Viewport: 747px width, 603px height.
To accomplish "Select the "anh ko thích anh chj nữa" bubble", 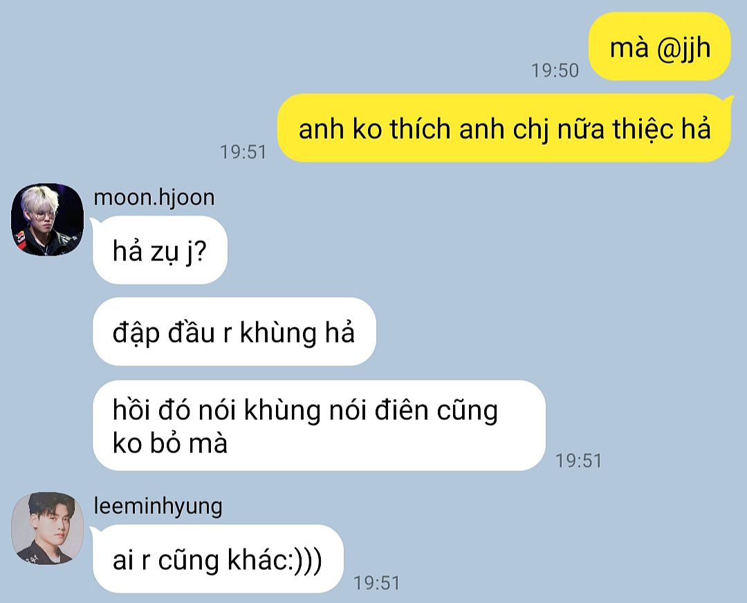I will [x=504, y=128].
